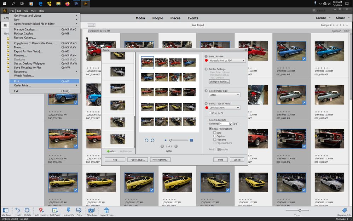
Task: Switch to the People tab
Action: pyautogui.click(x=157, y=18)
